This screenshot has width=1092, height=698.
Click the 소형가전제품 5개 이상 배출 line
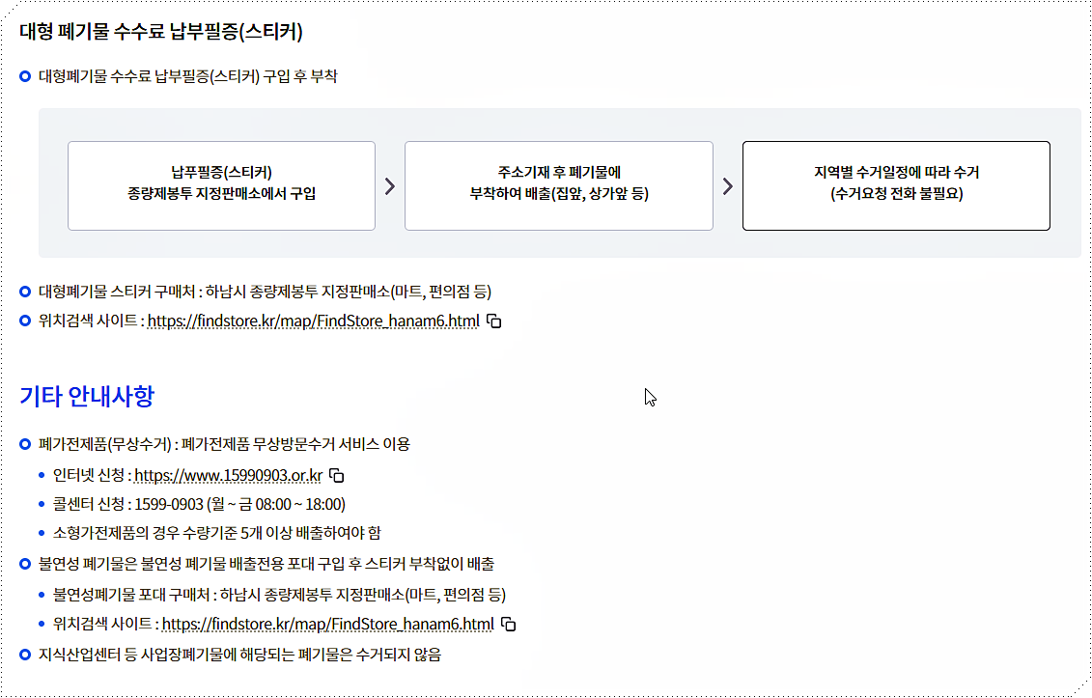coord(217,533)
